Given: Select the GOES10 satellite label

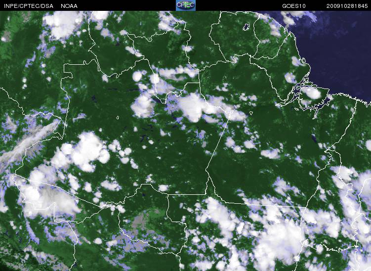Looking at the screenshot, I should (294, 6).
